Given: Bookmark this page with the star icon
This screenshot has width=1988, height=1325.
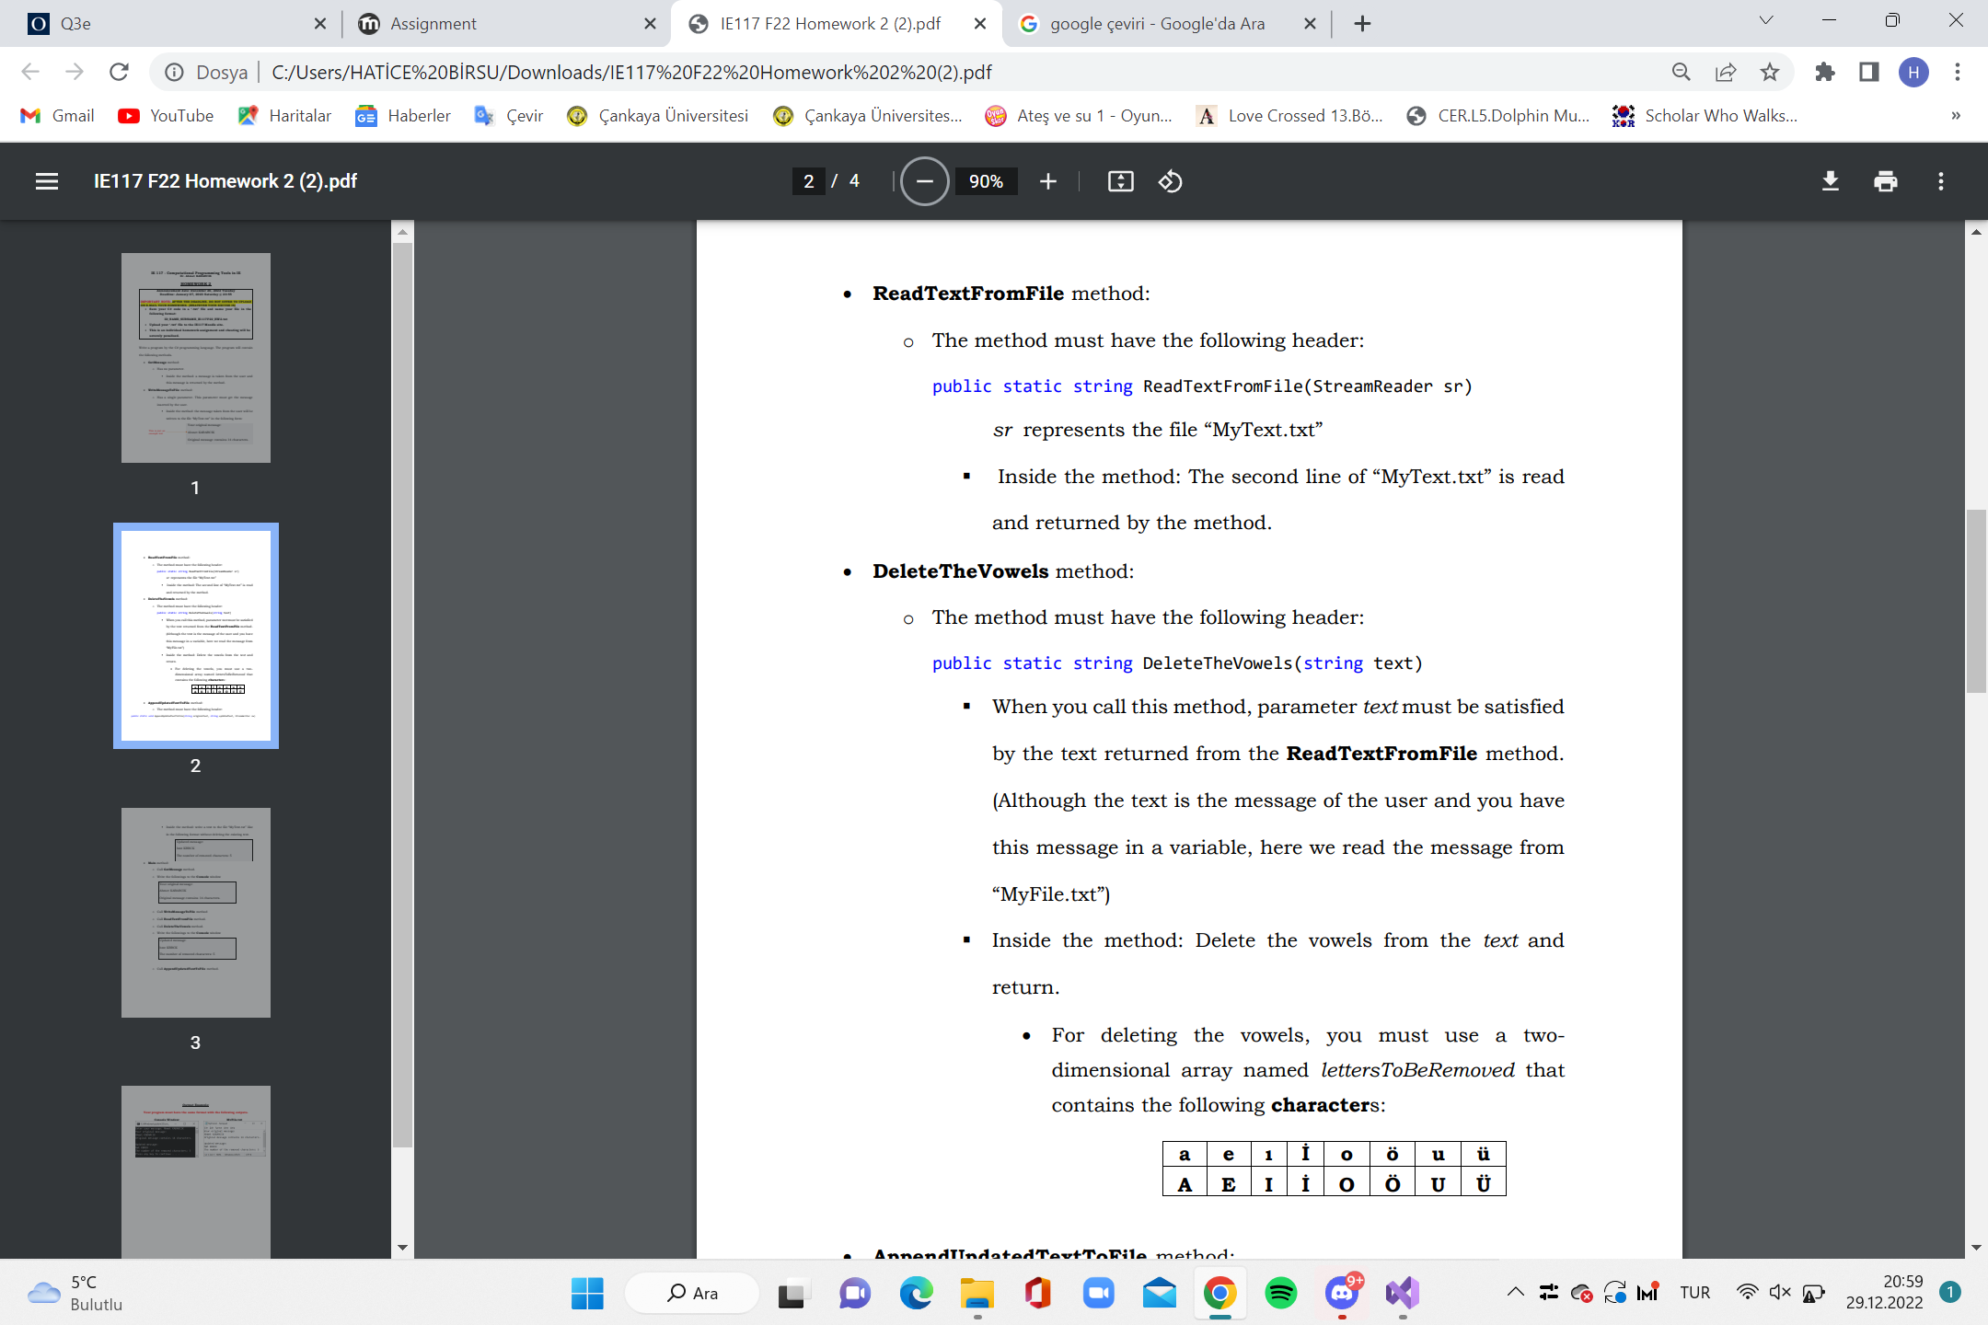Looking at the screenshot, I should [x=1769, y=72].
